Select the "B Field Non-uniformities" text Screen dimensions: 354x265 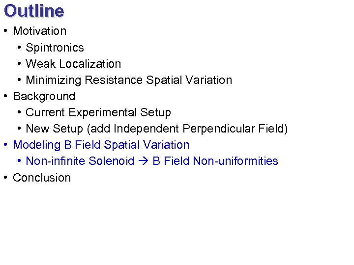(215, 161)
